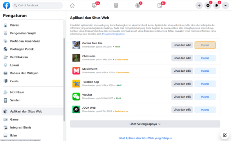Viewport: 232px width, 141px height.
Task: Click the Chess.com app name
Action: pyautogui.click(x=89, y=56)
